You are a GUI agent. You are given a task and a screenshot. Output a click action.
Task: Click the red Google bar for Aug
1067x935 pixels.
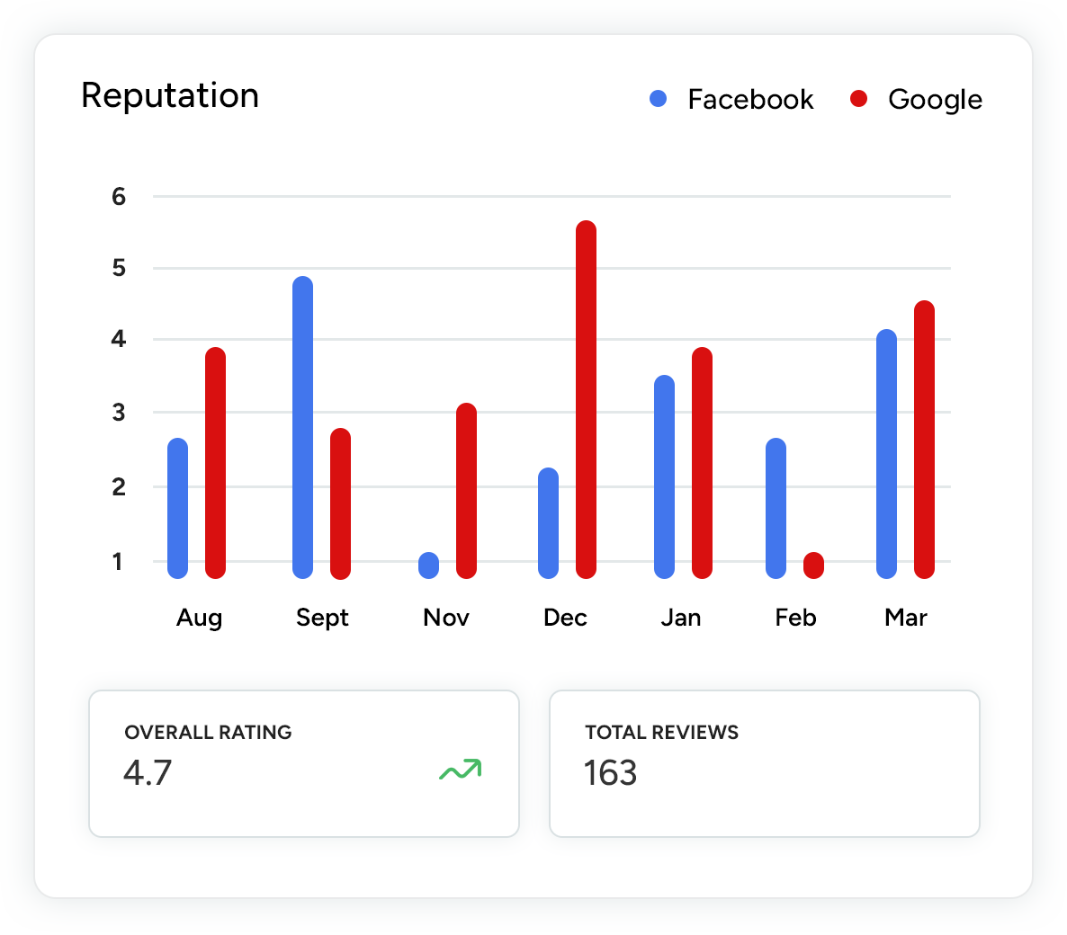click(215, 463)
